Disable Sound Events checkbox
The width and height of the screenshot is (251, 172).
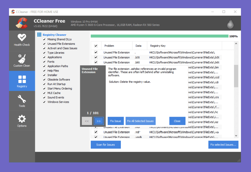(x=44, y=98)
